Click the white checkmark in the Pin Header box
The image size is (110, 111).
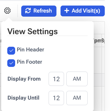11,51
